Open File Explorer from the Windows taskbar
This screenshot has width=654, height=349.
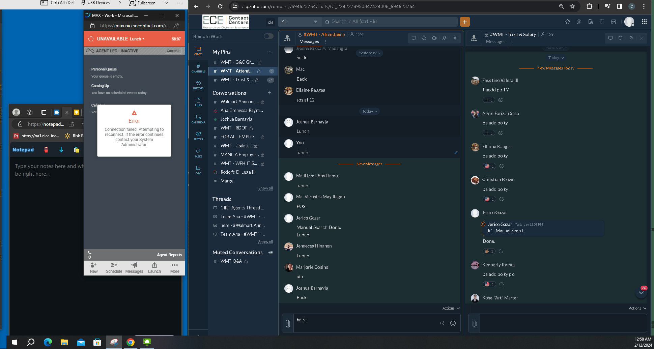coord(64,342)
